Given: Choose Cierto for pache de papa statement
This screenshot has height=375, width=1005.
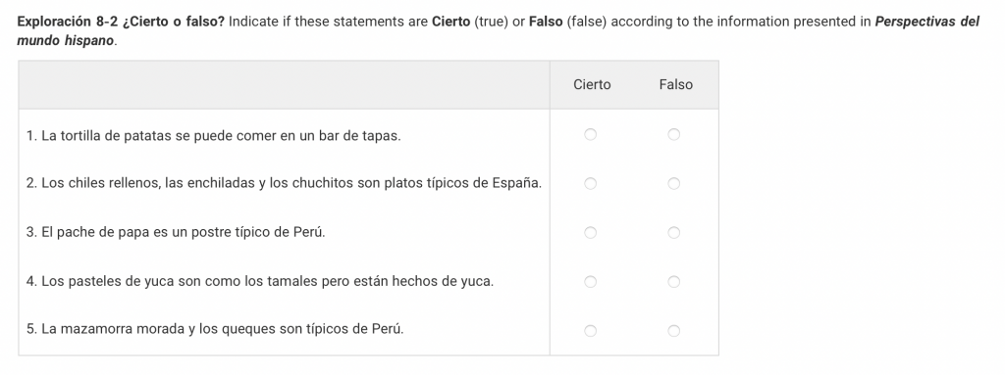Looking at the screenshot, I should coord(590,233).
